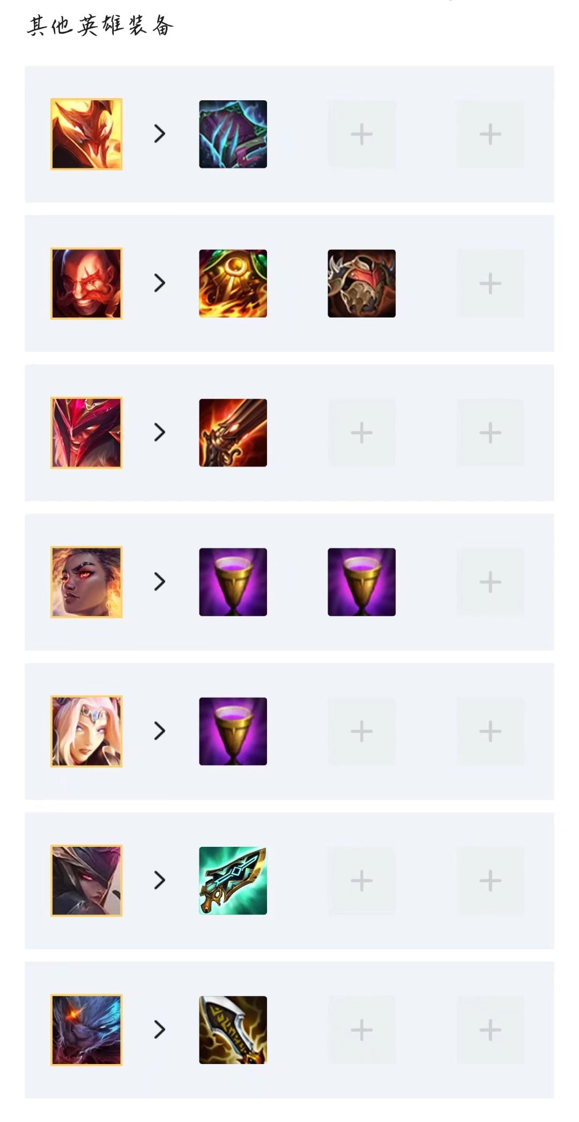Select the flaming bronze cannon item
The height and width of the screenshot is (1122, 579).
[233, 433]
